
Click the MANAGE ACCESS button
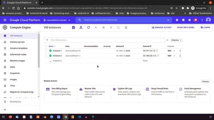coord(161,27)
